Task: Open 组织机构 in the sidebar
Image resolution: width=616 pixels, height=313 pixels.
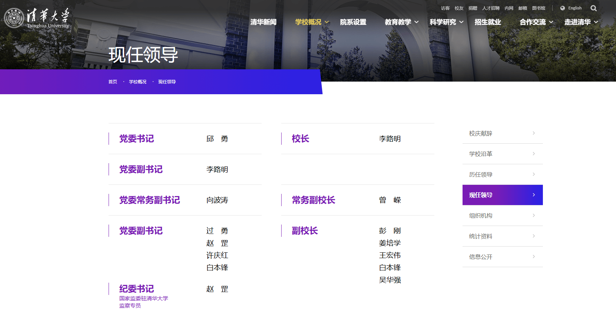Action: (503, 216)
